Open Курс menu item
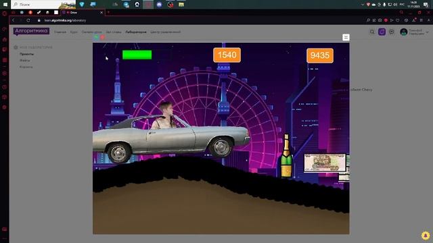Screen dimensions: 433x243 (74, 32)
